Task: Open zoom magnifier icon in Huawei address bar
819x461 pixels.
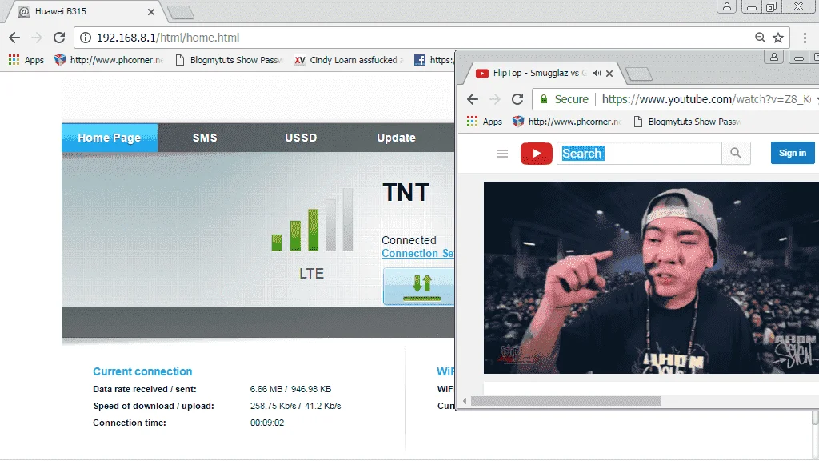Action: point(760,38)
